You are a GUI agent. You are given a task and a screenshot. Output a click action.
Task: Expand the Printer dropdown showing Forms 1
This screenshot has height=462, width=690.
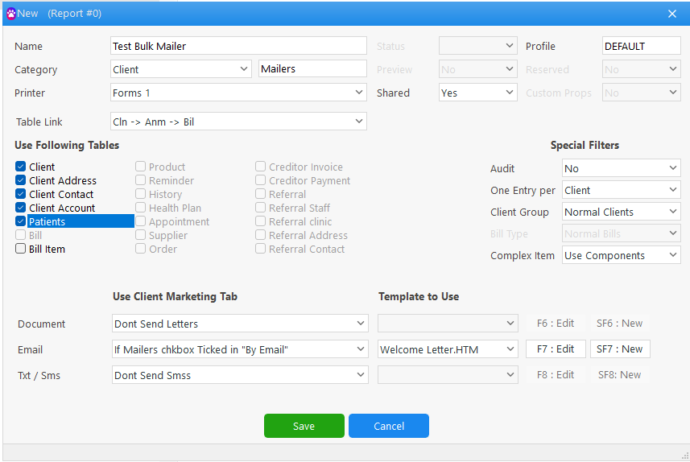point(238,93)
